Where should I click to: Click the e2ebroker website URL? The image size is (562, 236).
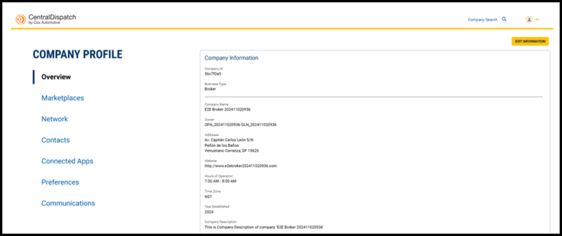pyautogui.click(x=240, y=165)
